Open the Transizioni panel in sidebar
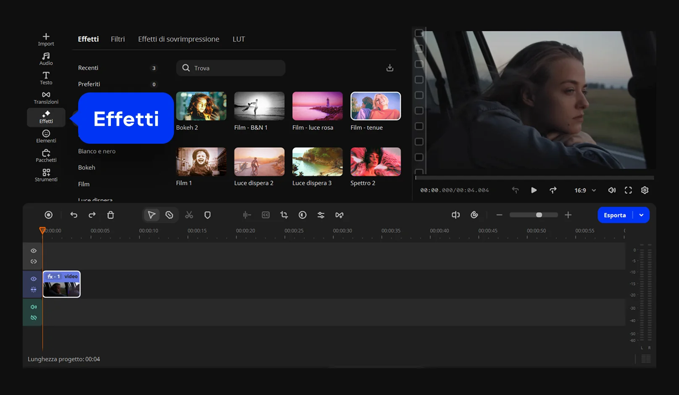 pos(46,97)
